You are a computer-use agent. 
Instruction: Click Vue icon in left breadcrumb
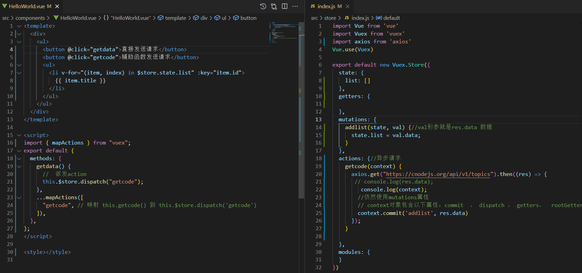click(x=56, y=18)
